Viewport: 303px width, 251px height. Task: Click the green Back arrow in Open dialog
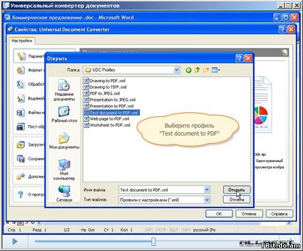coord(188,70)
